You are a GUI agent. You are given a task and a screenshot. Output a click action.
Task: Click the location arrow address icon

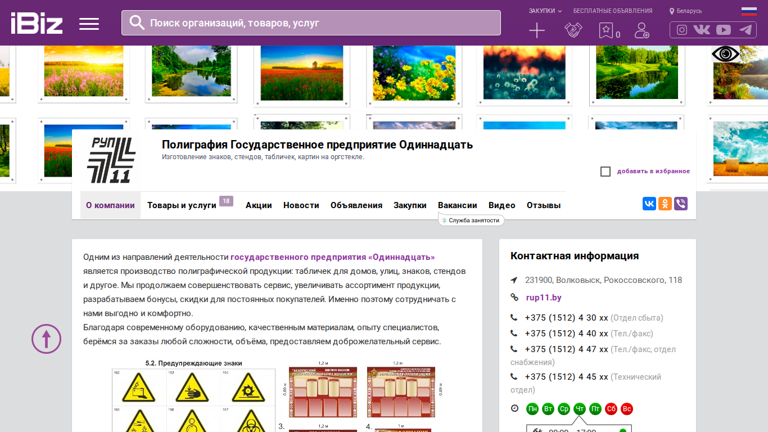click(x=514, y=280)
